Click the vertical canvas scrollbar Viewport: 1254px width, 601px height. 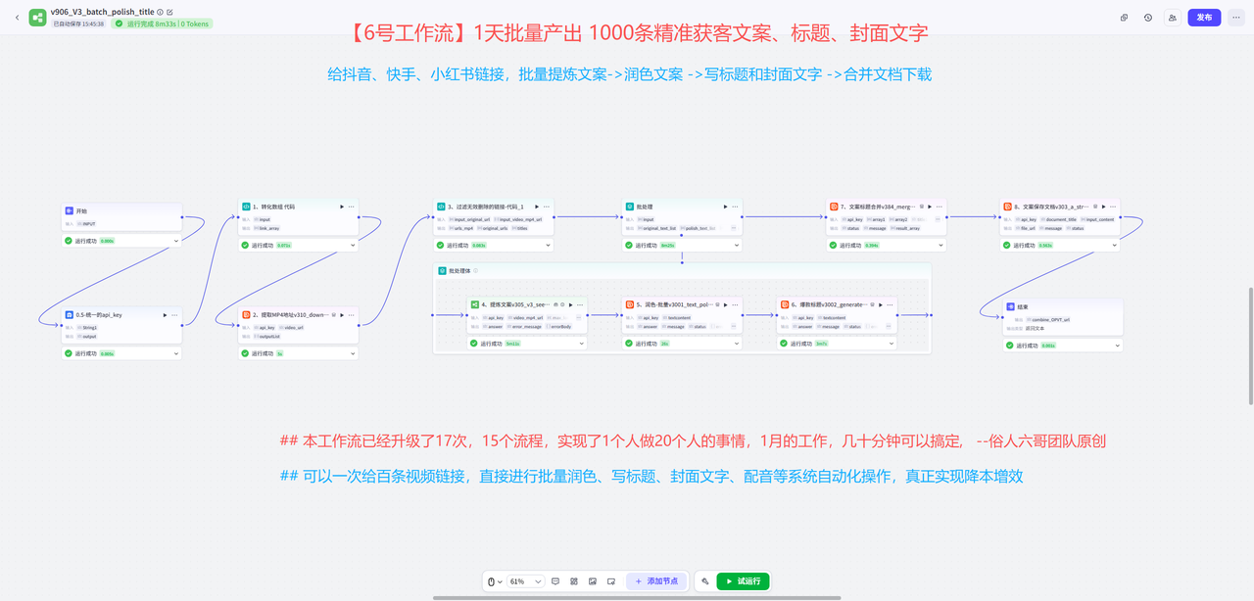point(1249,346)
